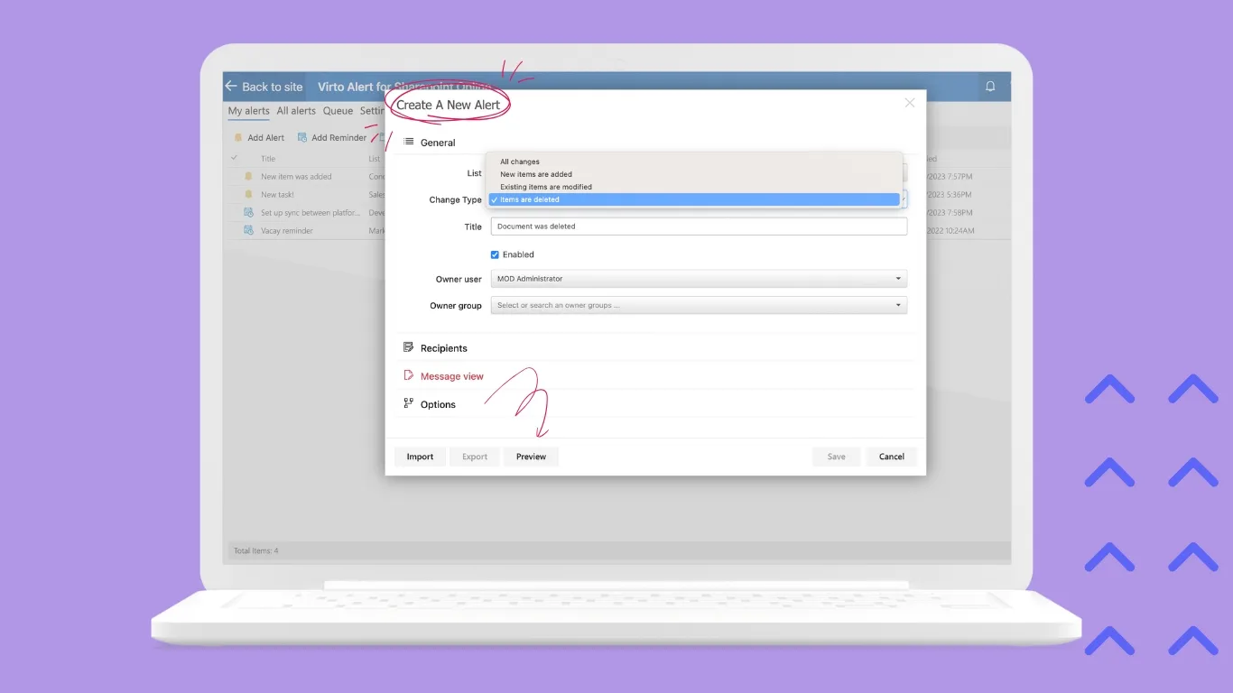Click the reminder icon beside Vacay reminder
The width and height of the screenshot is (1233, 693).
click(247, 230)
